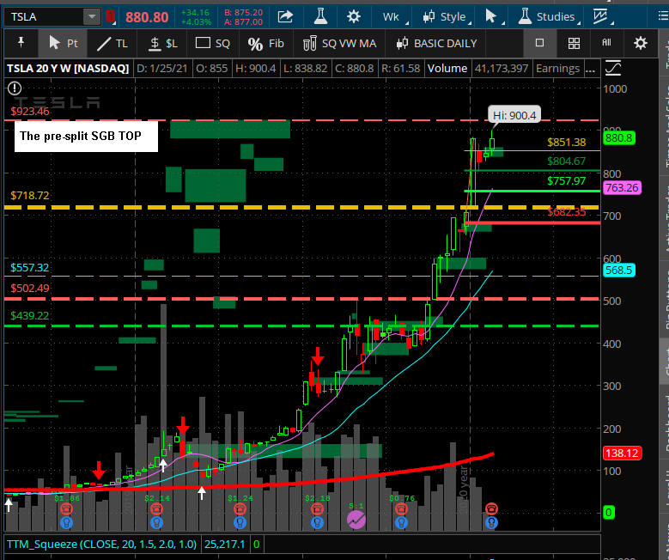Click blue lightbulb icon below $1.24 earnings
The image size is (669, 560).
click(240, 522)
